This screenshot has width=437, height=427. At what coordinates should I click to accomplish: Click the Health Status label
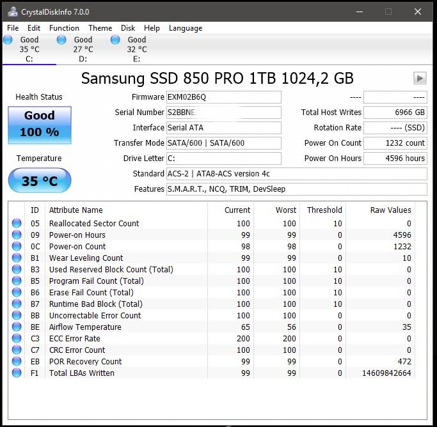pos(39,97)
